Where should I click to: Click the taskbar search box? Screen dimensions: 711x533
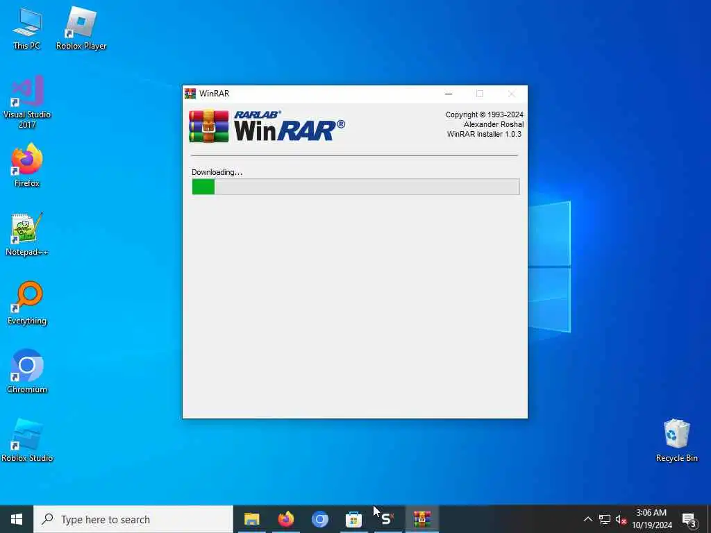(133, 519)
